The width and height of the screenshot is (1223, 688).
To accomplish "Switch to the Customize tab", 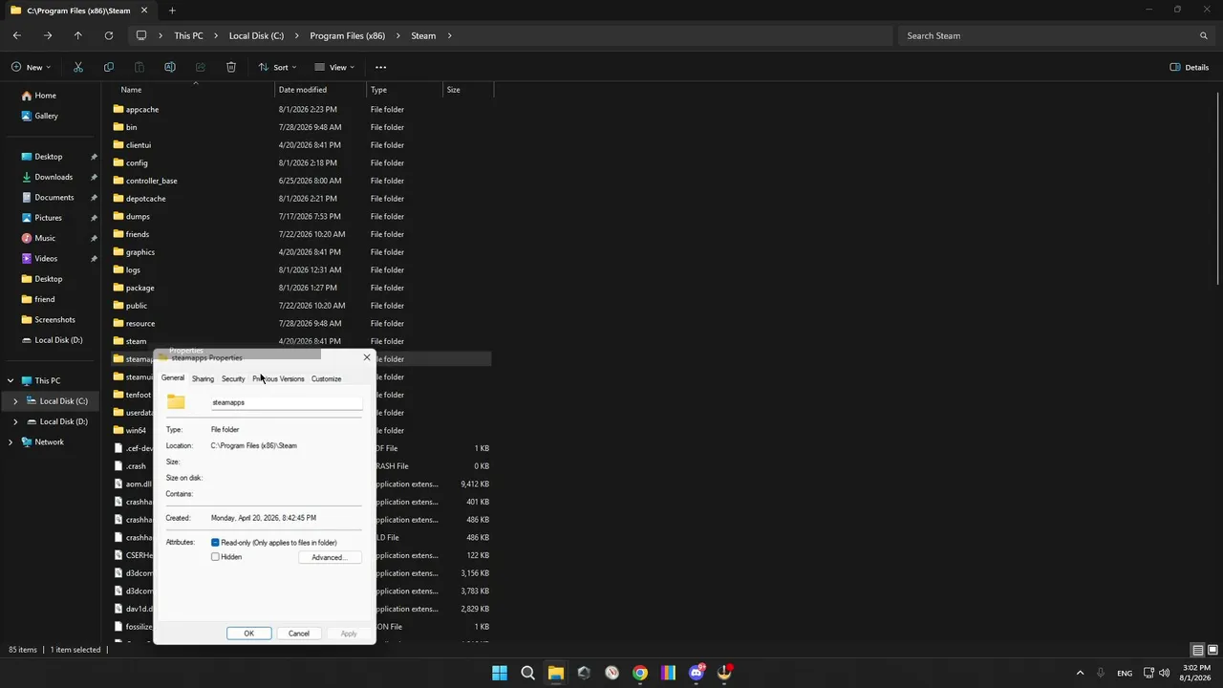I will tap(326, 379).
